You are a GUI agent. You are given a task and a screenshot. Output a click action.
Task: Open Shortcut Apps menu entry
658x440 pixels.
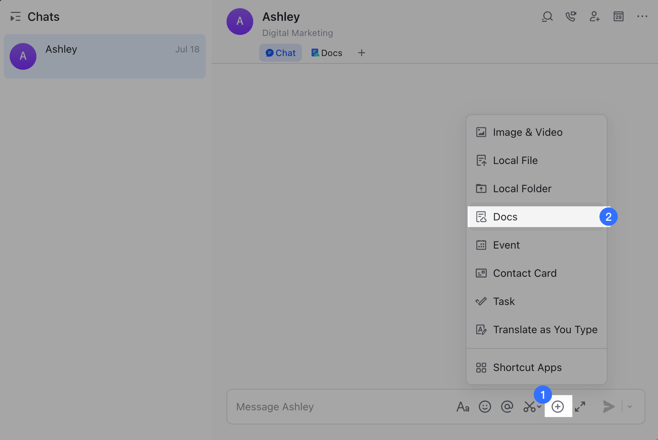pyautogui.click(x=536, y=368)
